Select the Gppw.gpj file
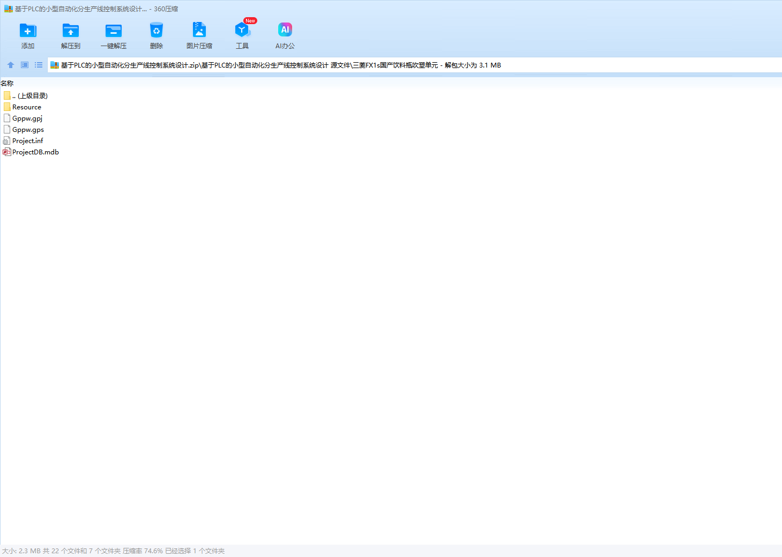The height and width of the screenshot is (557, 782). [27, 118]
